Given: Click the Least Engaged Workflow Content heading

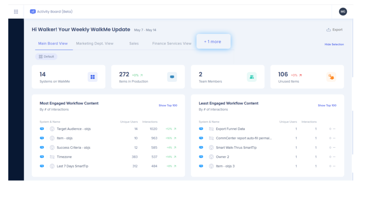Looking at the screenshot, I should tap(228, 103).
